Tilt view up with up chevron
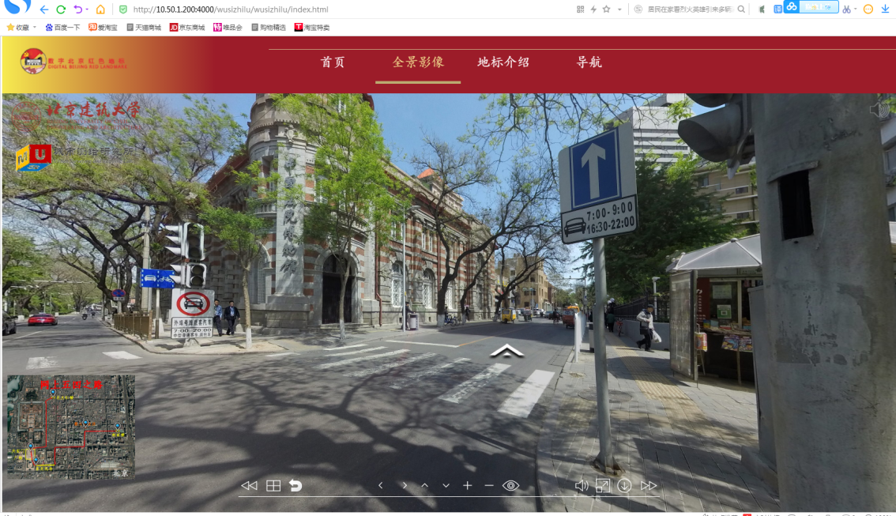Image resolution: width=896 pixels, height=516 pixels. point(425,485)
